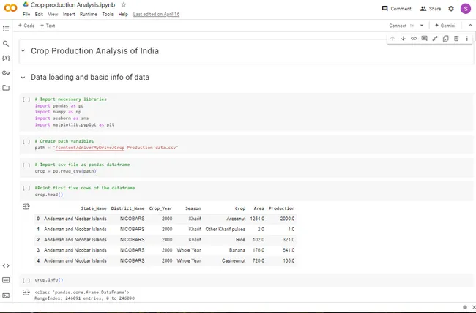Open more cell actions menu

[x=467, y=39]
